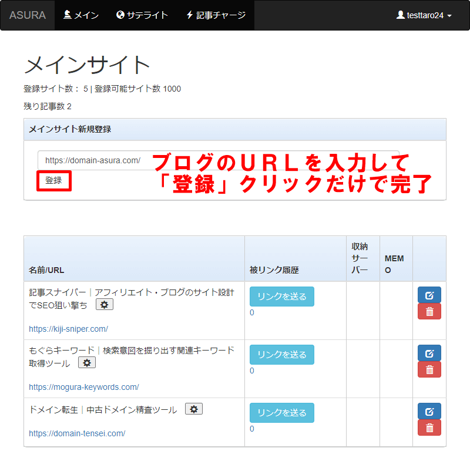The width and height of the screenshot is (470, 458).
Task: Edit the mogura-keywords.com site entry
Action: pos(429,353)
